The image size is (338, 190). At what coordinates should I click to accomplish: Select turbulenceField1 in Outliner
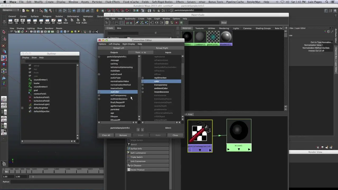pos(41,97)
